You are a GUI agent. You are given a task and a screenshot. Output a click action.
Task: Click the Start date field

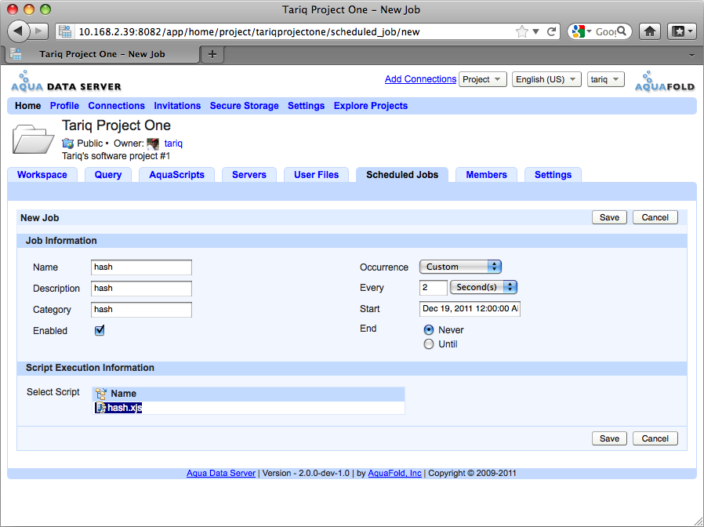tap(470, 309)
